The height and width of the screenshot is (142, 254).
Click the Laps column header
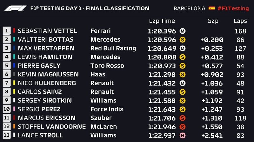coord(240,21)
